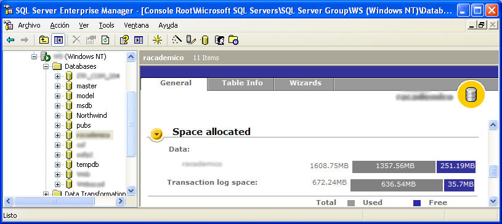Click the large yellow database emblem
This screenshot has height=224, width=502.
tap(471, 95)
